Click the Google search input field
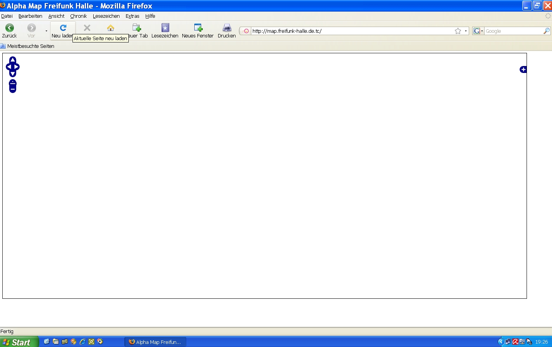 (x=513, y=31)
